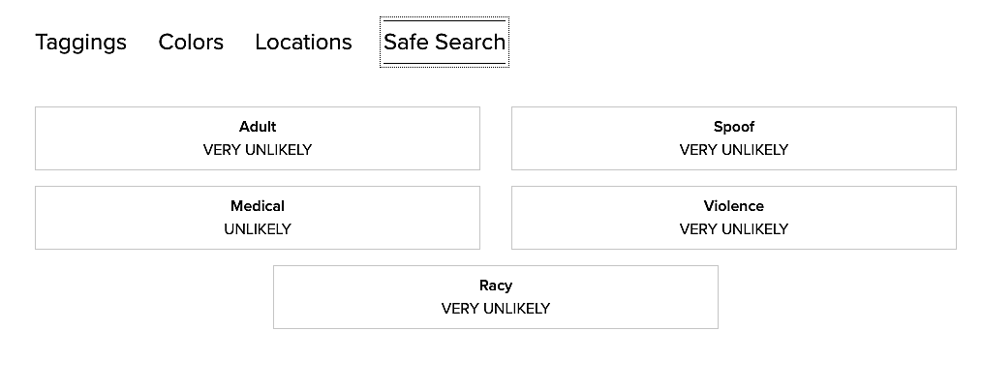Click the Medical safe search result card

pyautogui.click(x=116, y=218)
